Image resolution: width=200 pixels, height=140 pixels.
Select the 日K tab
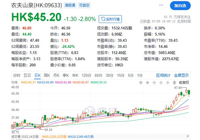point(38,75)
